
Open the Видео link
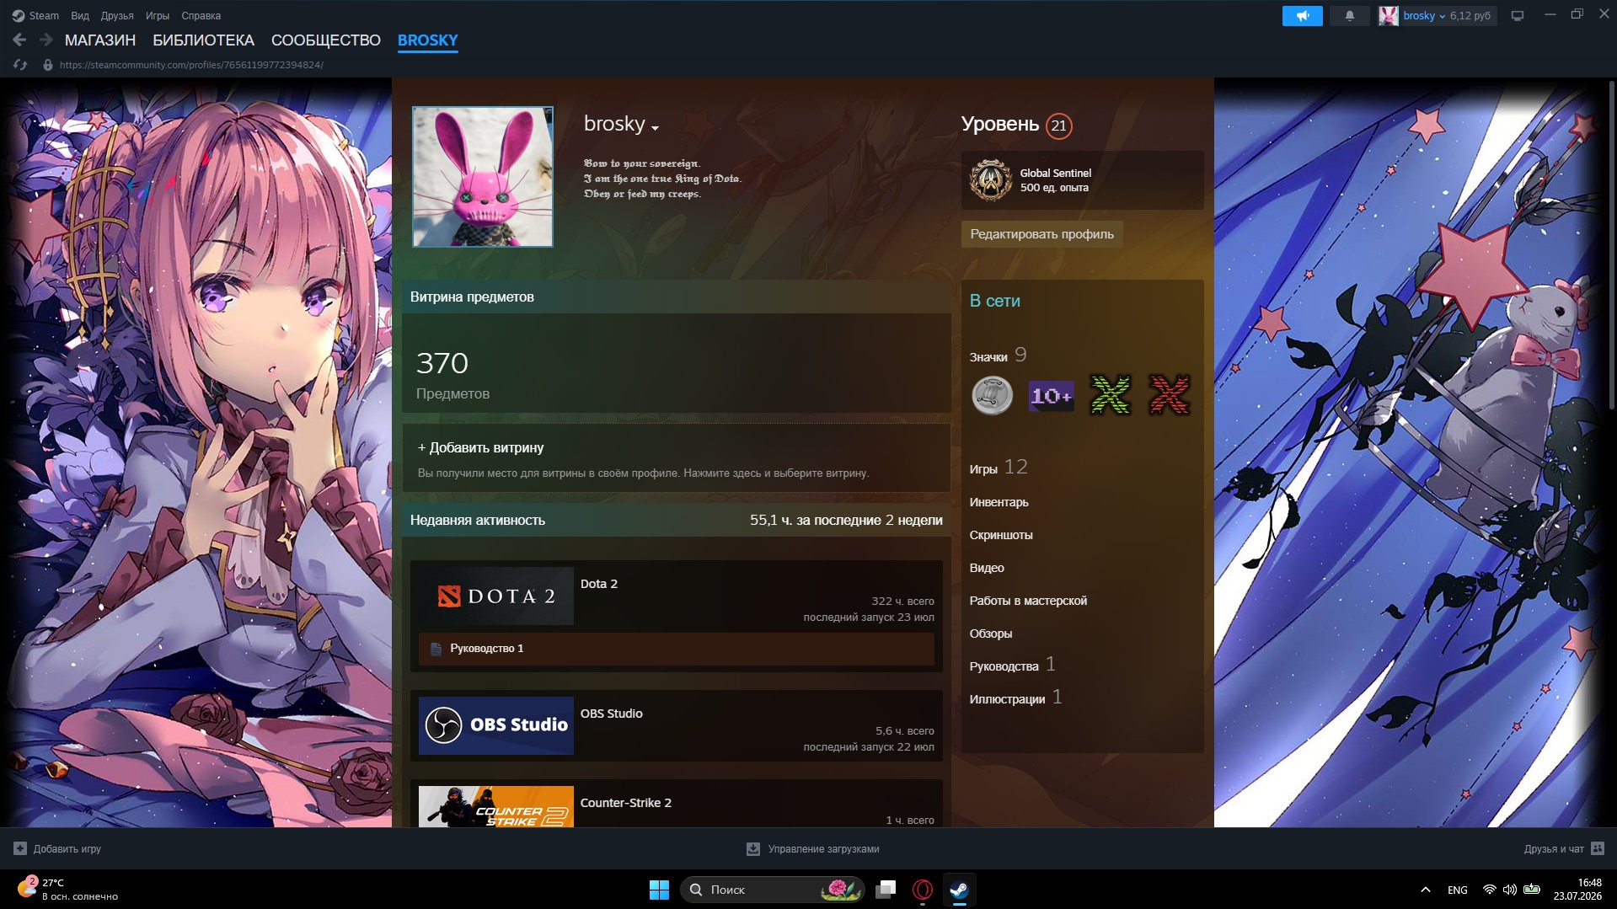pos(986,568)
